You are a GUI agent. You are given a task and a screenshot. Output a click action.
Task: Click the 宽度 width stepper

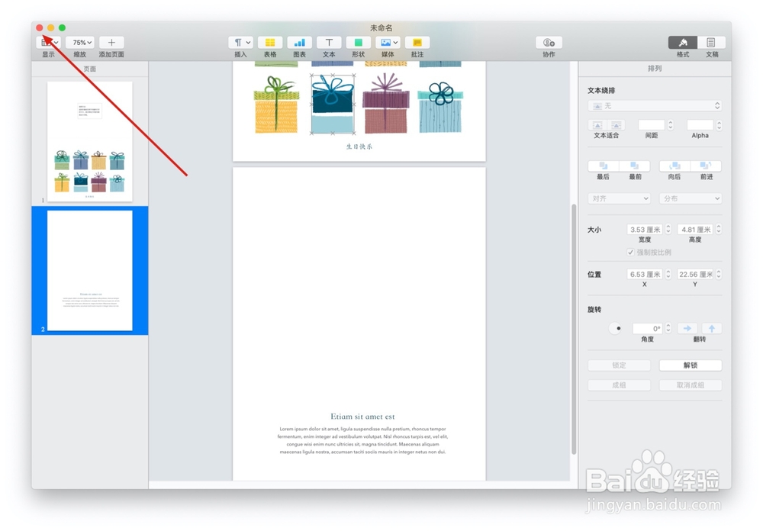click(x=668, y=229)
